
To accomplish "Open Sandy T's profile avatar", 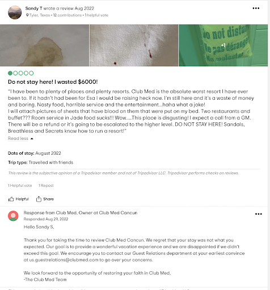I will pyautogui.click(x=15, y=12).
